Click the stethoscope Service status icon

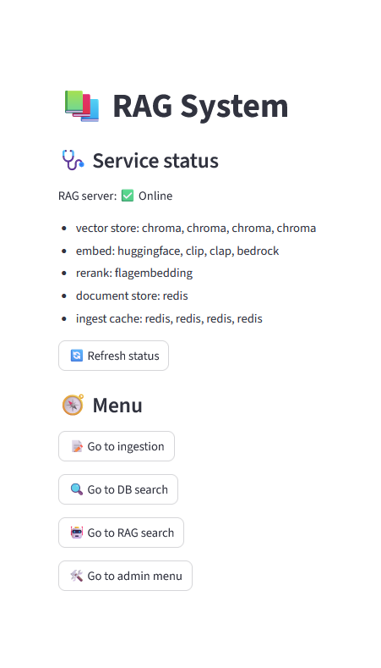click(x=73, y=160)
